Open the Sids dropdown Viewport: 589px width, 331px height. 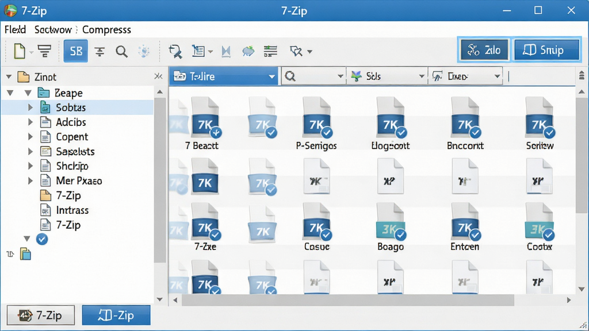pyautogui.click(x=387, y=76)
